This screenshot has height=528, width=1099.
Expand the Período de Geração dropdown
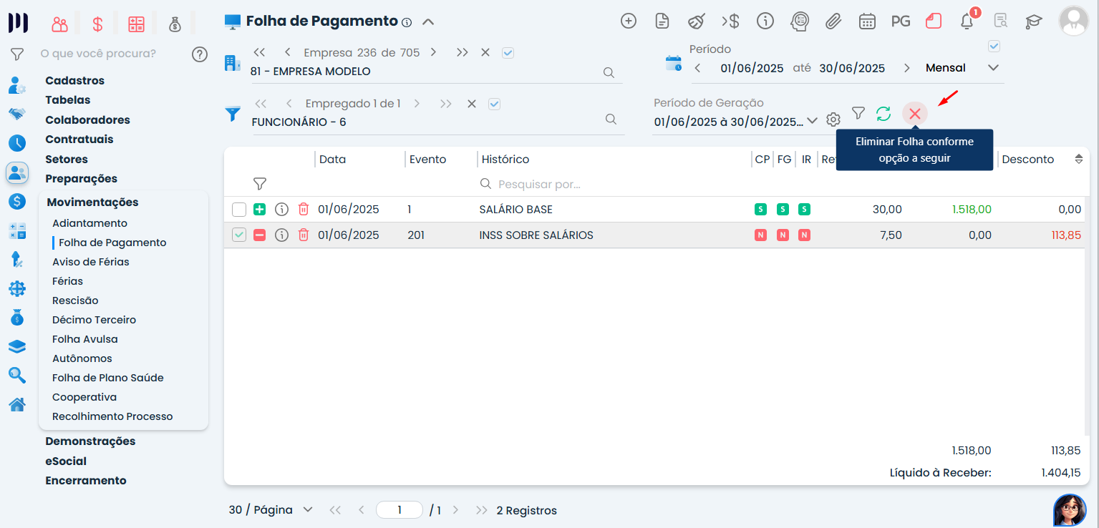click(x=812, y=121)
